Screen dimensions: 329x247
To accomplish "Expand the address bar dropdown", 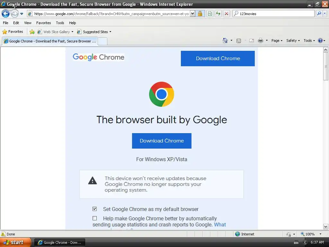I will pos(193,14).
